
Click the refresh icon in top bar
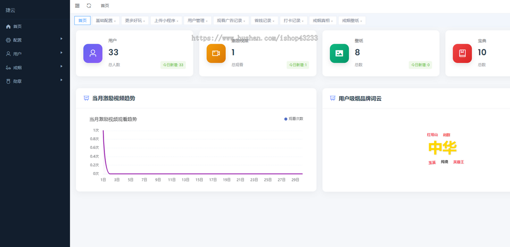[x=89, y=6]
